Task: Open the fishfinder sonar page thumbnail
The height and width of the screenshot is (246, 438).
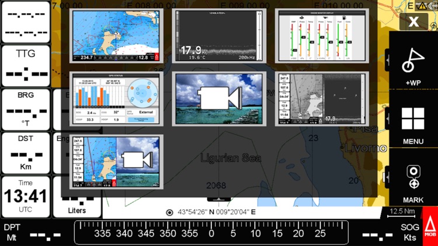Action: pos(219,36)
